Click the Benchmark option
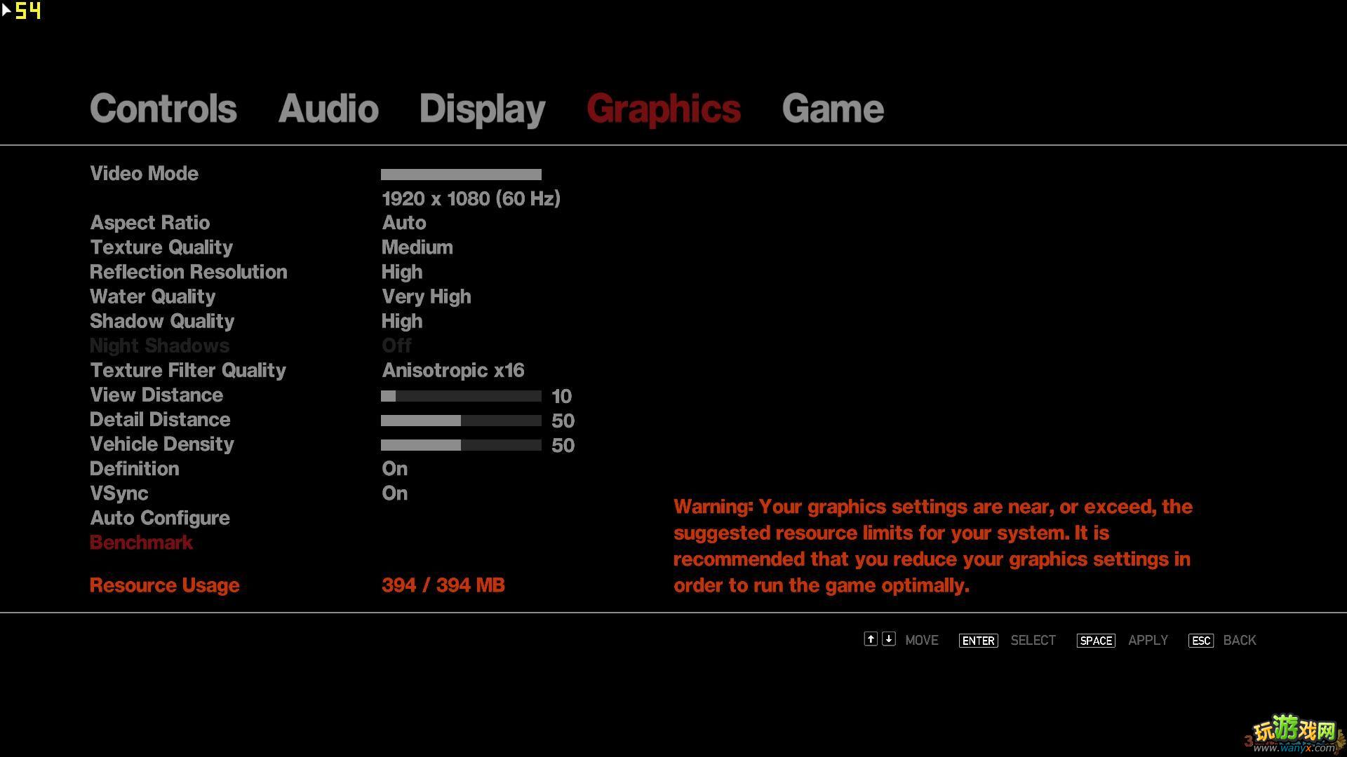The image size is (1347, 757). (x=142, y=543)
